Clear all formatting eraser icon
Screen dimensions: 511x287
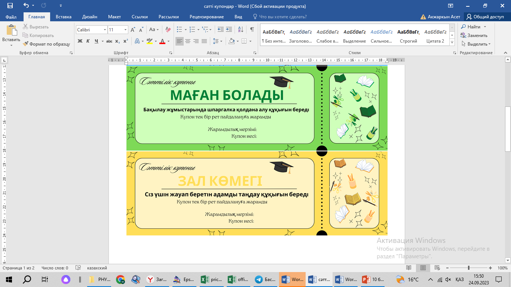pyautogui.click(x=168, y=30)
